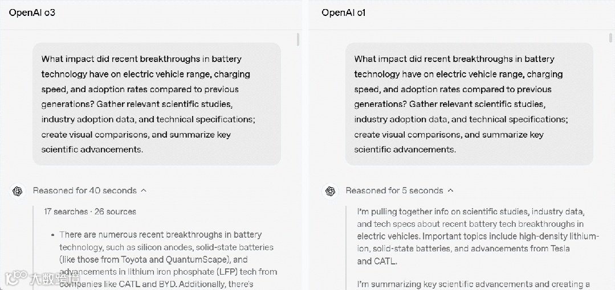Click the "Reasoned for 40 seconds" label

pyautogui.click(x=84, y=190)
